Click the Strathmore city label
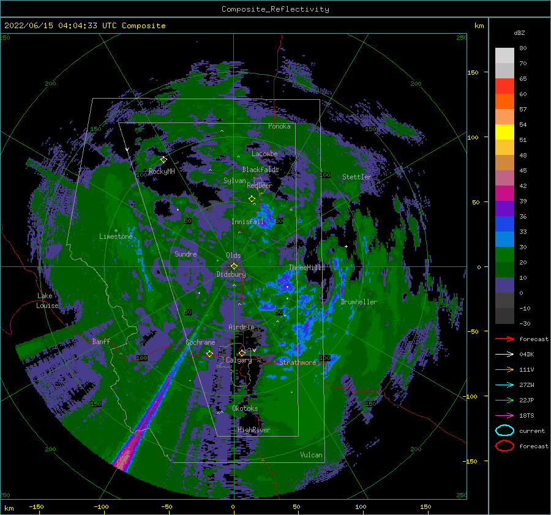Image resolution: width=551 pixels, height=515 pixels. point(298,363)
